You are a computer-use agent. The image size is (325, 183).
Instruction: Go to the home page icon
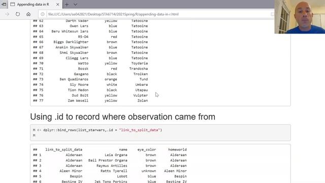tap(28, 14)
